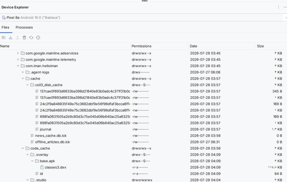This screenshot has width=287, height=182.
Task: Click the Permissions column header
Action: (x=142, y=46)
